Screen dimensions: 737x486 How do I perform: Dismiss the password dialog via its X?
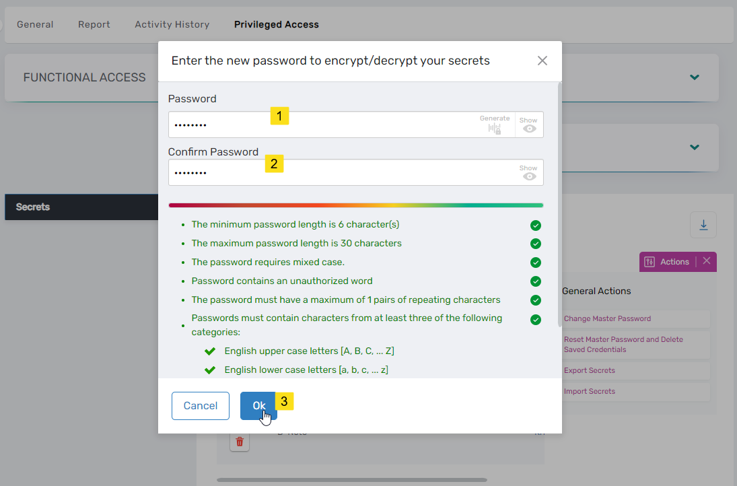tap(542, 61)
